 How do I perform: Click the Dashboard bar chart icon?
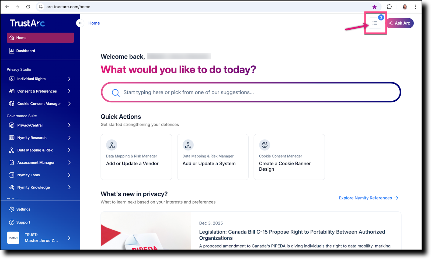[12, 51]
